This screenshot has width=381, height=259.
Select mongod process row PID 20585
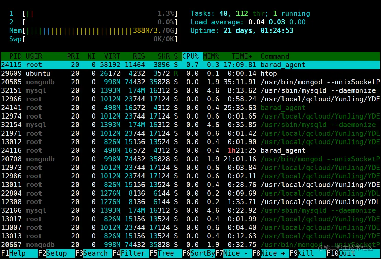tap(190, 82)
